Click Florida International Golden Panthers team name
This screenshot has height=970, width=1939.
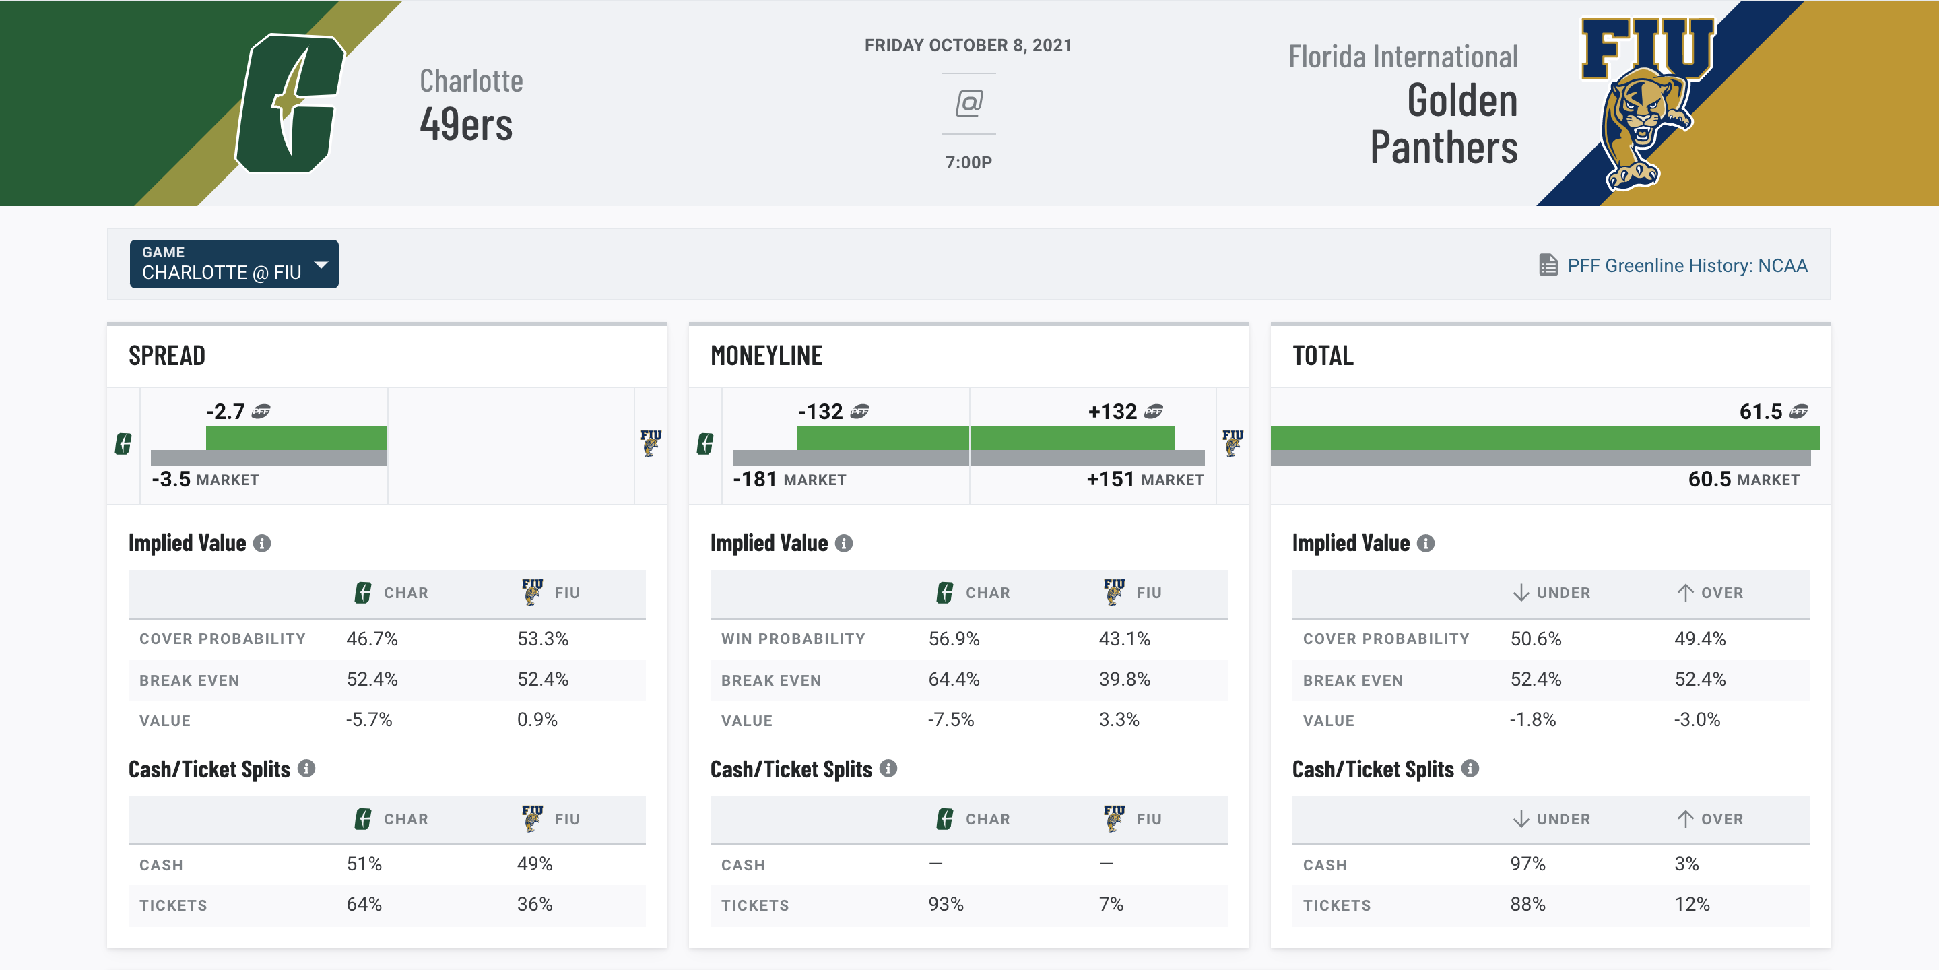[1403, 104]
